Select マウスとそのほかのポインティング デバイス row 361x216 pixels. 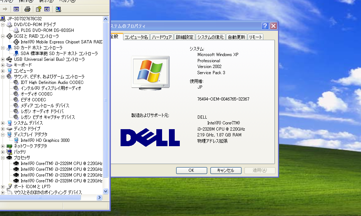coord(48,192)
